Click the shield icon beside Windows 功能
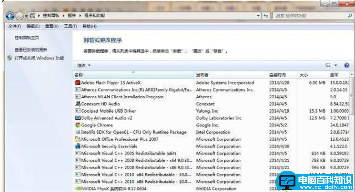Viewport: 355px width, 192px height. (10, 58)
